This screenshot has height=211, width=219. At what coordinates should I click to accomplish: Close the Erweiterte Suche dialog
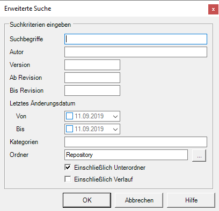[x=213, y=9]
